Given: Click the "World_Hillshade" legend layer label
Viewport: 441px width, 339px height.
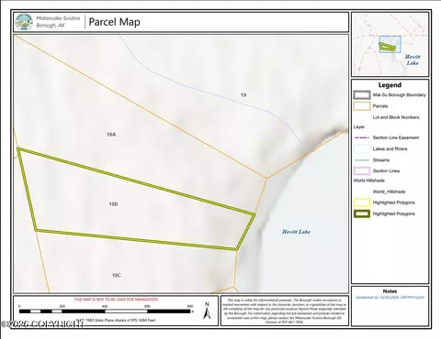Looking at the screenshot, I should pyautogui.click(x=389, y=191).
